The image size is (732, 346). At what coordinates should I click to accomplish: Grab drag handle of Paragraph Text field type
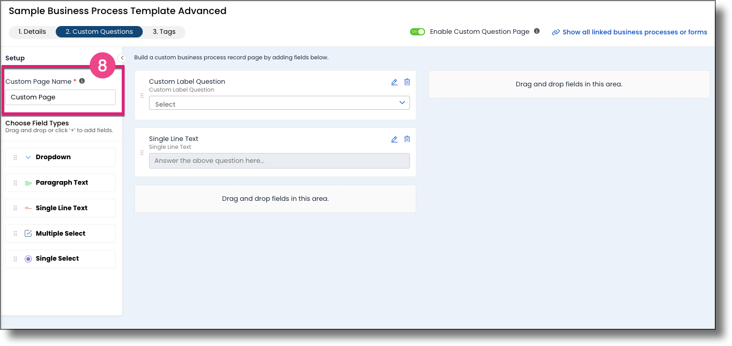(15, 183)
